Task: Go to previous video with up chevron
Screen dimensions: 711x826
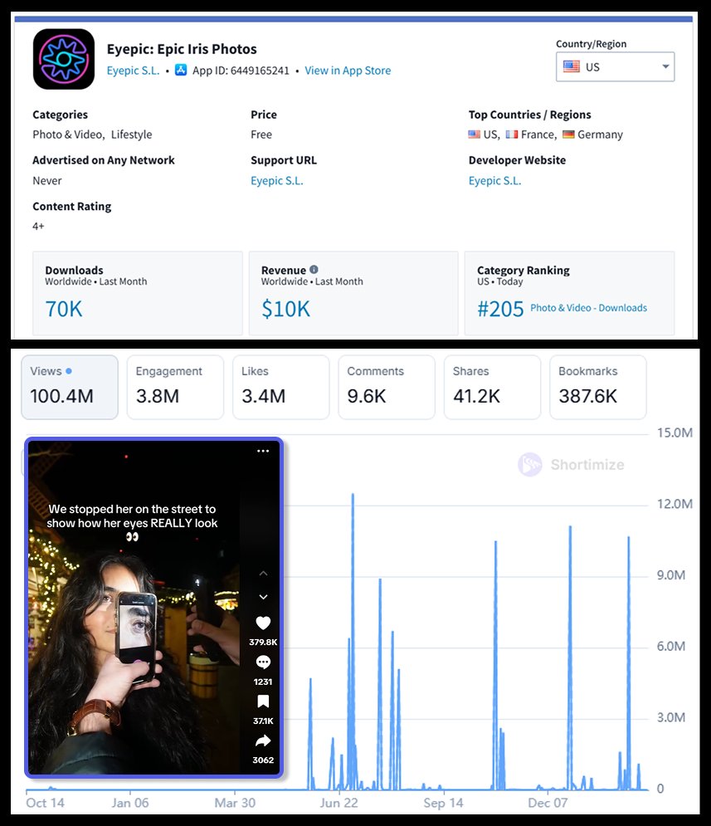Action: (x=263, y=574)
